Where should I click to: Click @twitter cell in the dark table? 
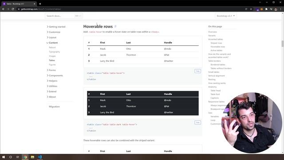click(x=169, y=112)
